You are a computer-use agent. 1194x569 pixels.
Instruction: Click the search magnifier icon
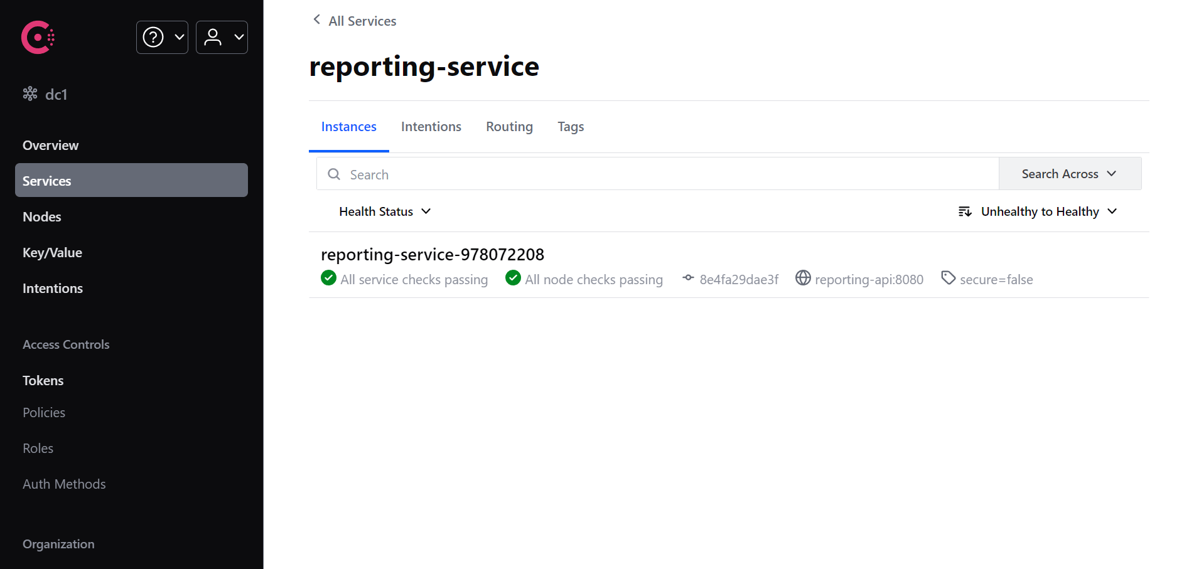pos(333,174)
